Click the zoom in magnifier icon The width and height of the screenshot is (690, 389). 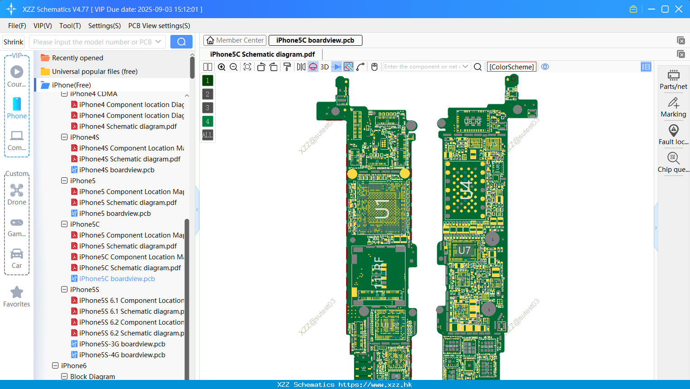[222, 67]
